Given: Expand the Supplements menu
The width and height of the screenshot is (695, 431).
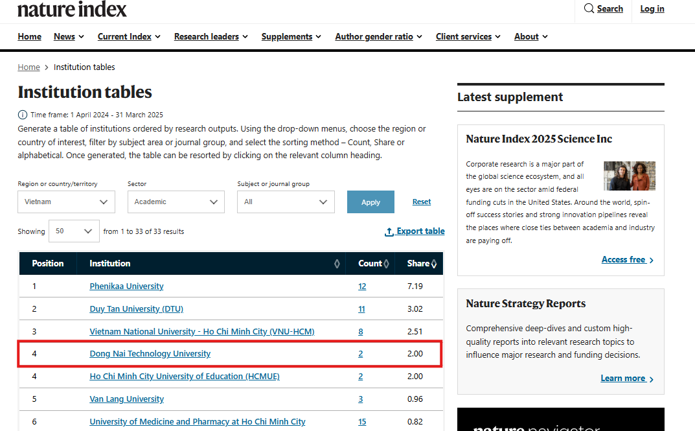Looking at the screenshot, I should (291, 37).
